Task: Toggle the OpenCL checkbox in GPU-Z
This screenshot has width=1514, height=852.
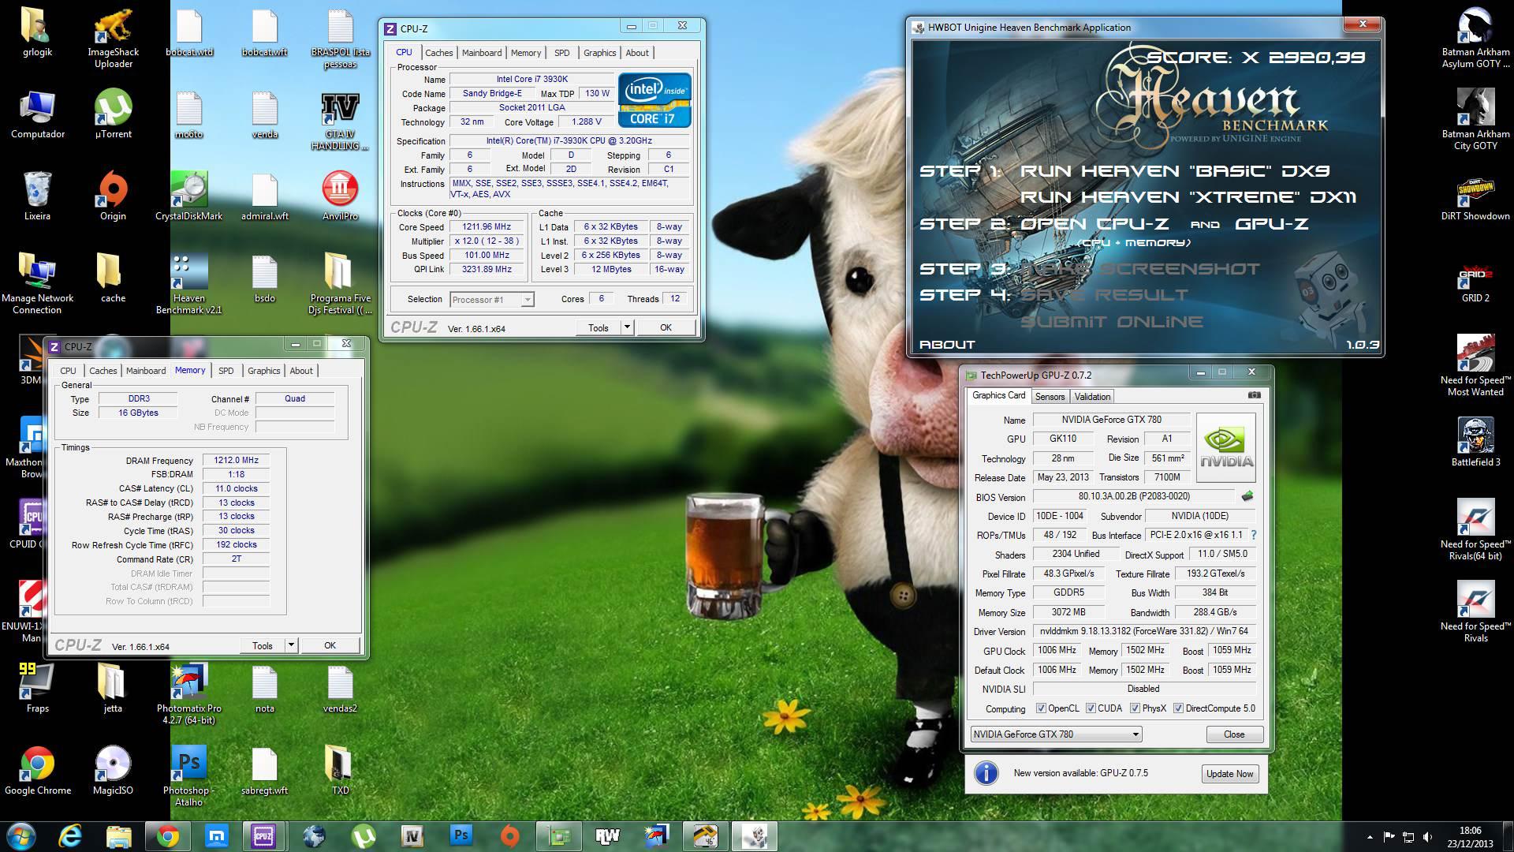Action: (x=1041, y=708)
